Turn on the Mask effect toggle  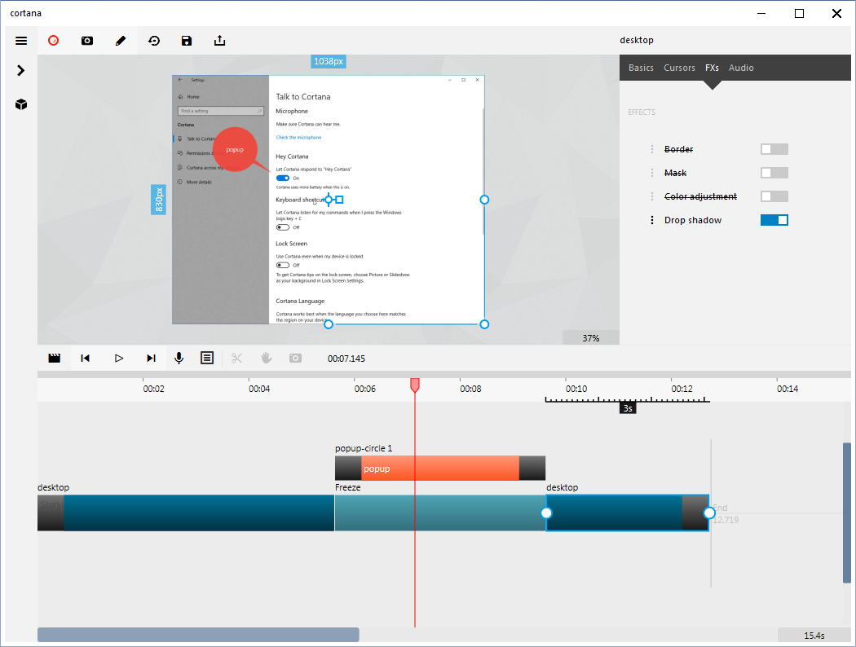774,173
